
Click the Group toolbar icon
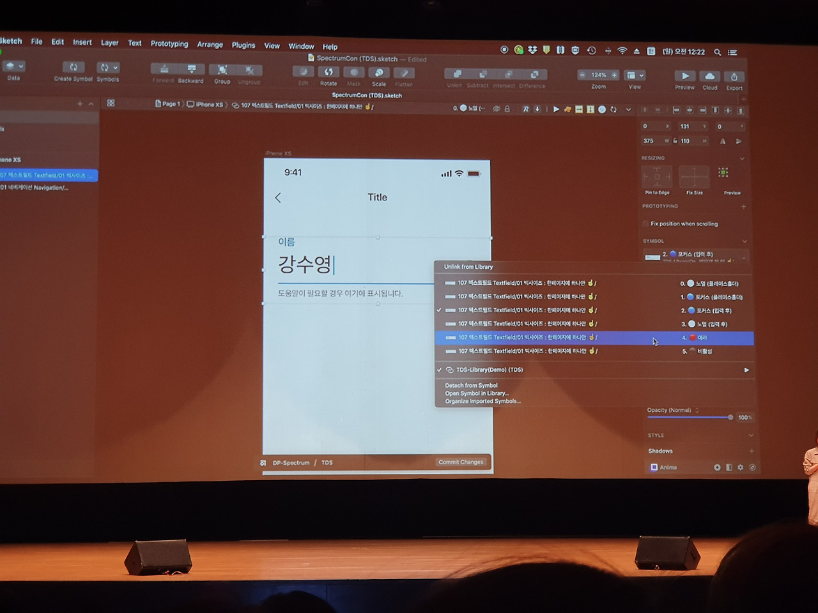point(222,70)
